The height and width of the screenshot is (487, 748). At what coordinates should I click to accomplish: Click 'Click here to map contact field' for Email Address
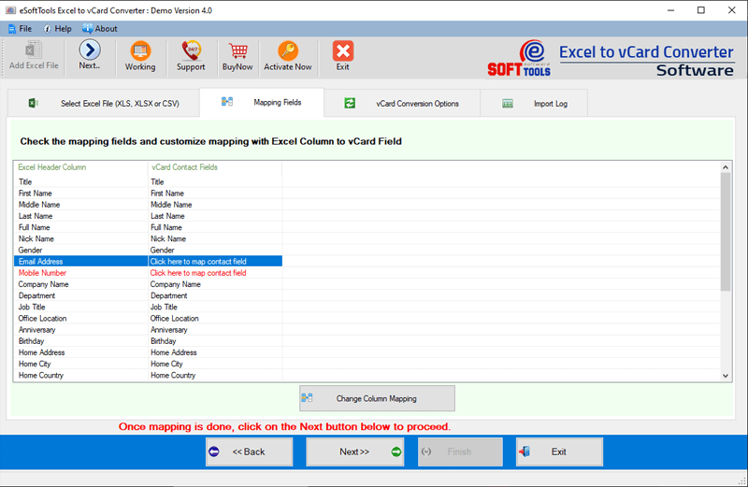tap(198, 262)
